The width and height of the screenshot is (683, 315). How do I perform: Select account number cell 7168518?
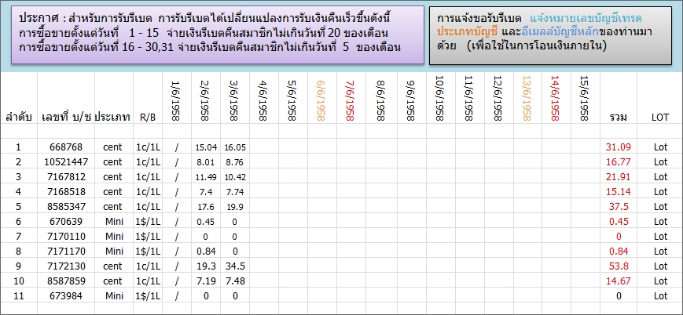[66, 192]
